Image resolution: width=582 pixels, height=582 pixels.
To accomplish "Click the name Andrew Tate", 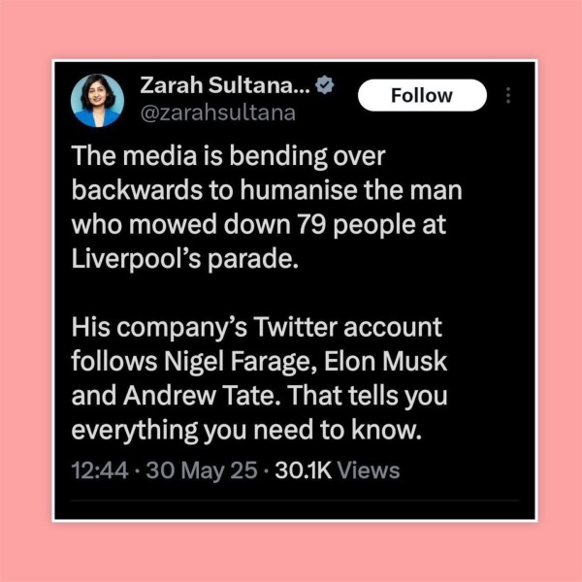I will [205, 396].
